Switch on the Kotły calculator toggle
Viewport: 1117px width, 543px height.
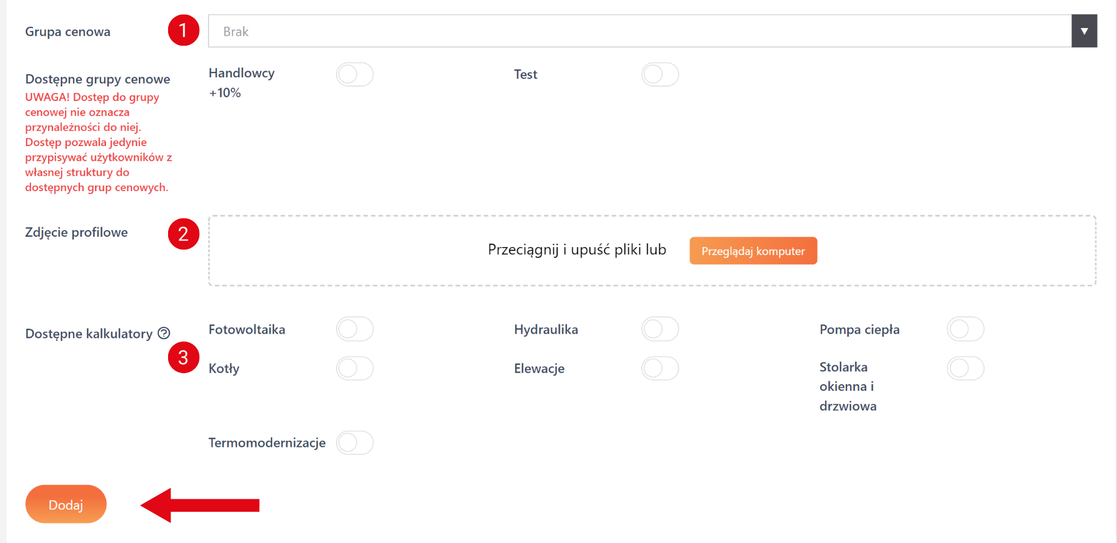click(x=354, y=368)
